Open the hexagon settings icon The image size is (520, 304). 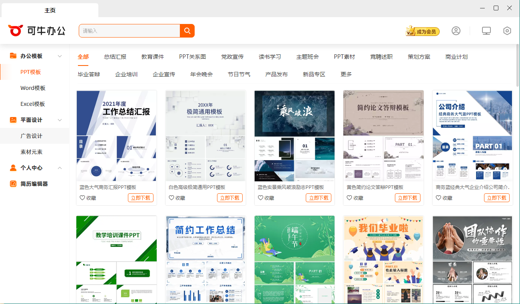point(507,31)
